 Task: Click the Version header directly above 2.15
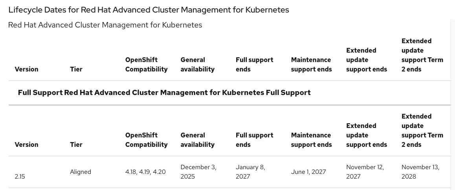point(26,144)
